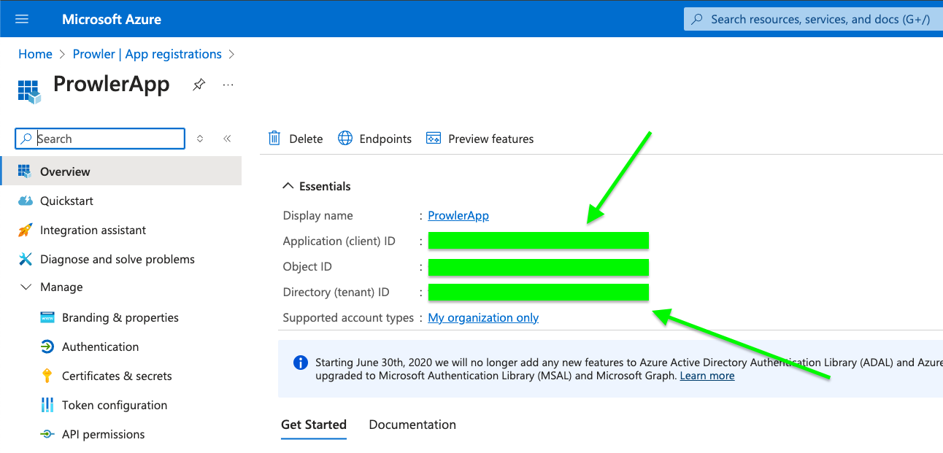
Task: Click the ProwlerApp app registration icon
Action: click(x=29, y=90)
